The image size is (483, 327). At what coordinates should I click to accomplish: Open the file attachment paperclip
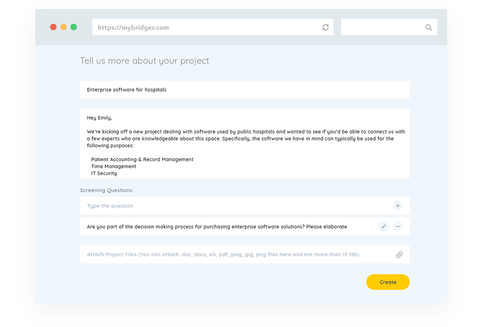click(399, 254)
